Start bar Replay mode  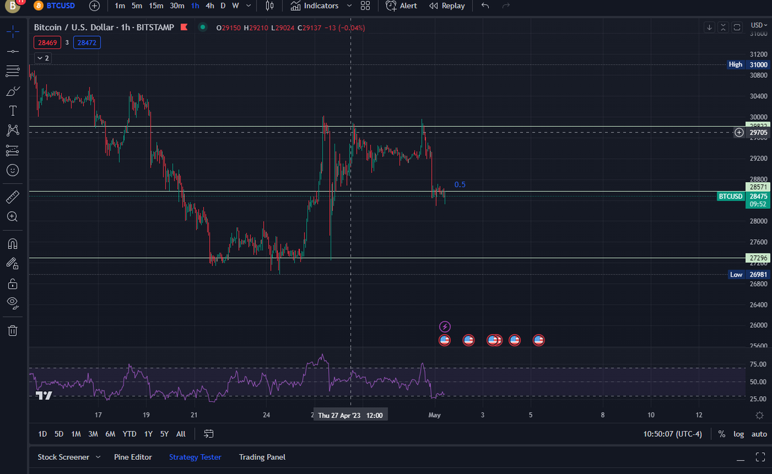[x=446, y=6]
